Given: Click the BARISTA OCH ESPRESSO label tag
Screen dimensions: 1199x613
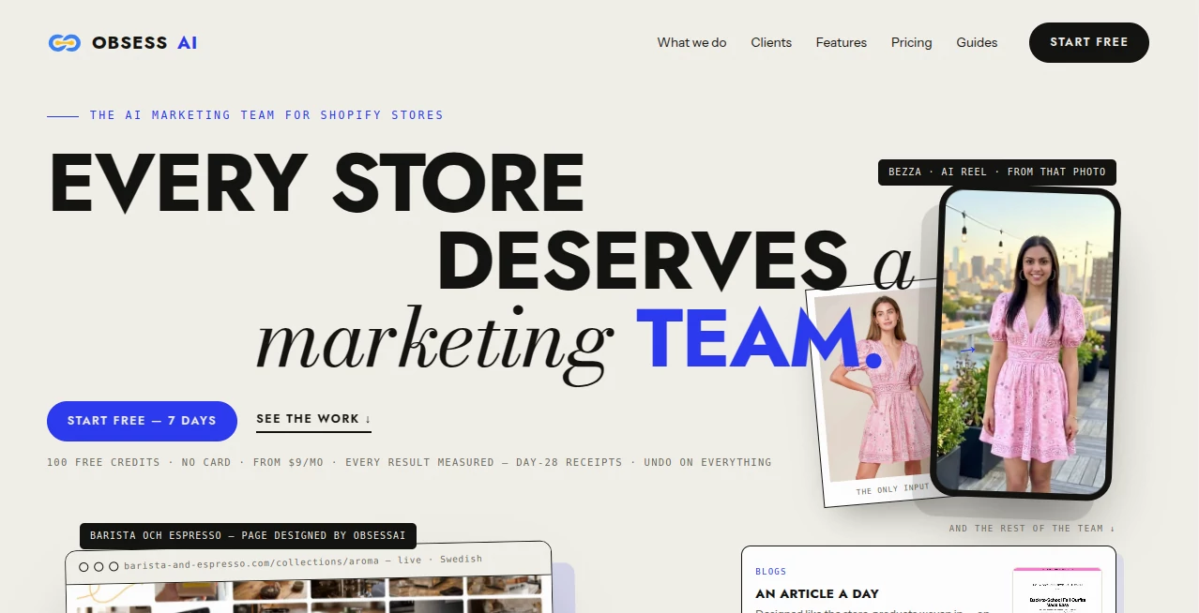Looking at the screenshot, I should [x=248, y=536].
